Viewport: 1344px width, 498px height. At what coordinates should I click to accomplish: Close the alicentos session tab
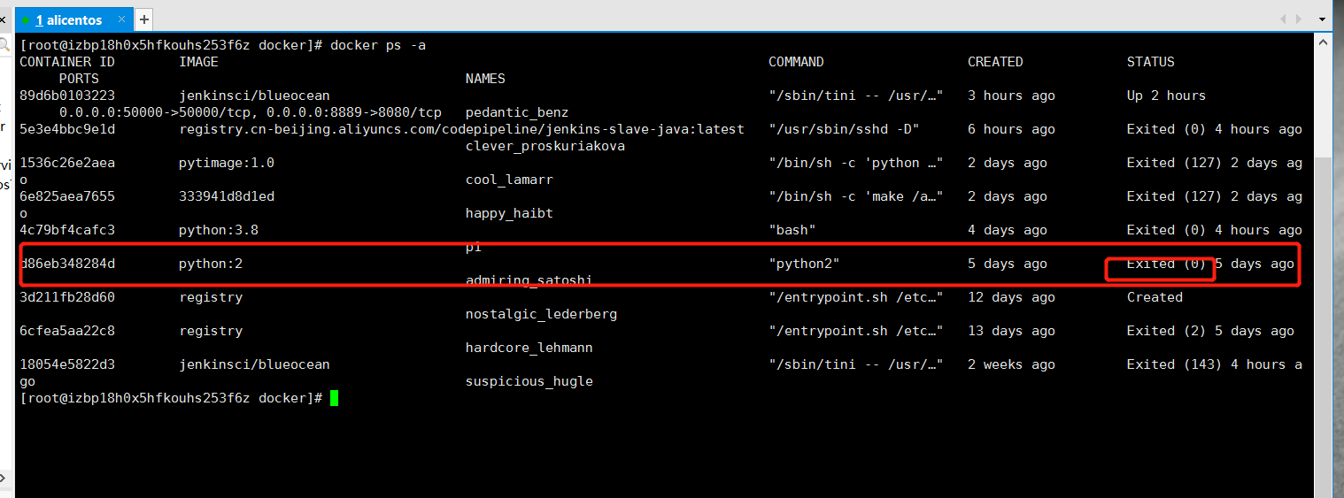point(120,19)
